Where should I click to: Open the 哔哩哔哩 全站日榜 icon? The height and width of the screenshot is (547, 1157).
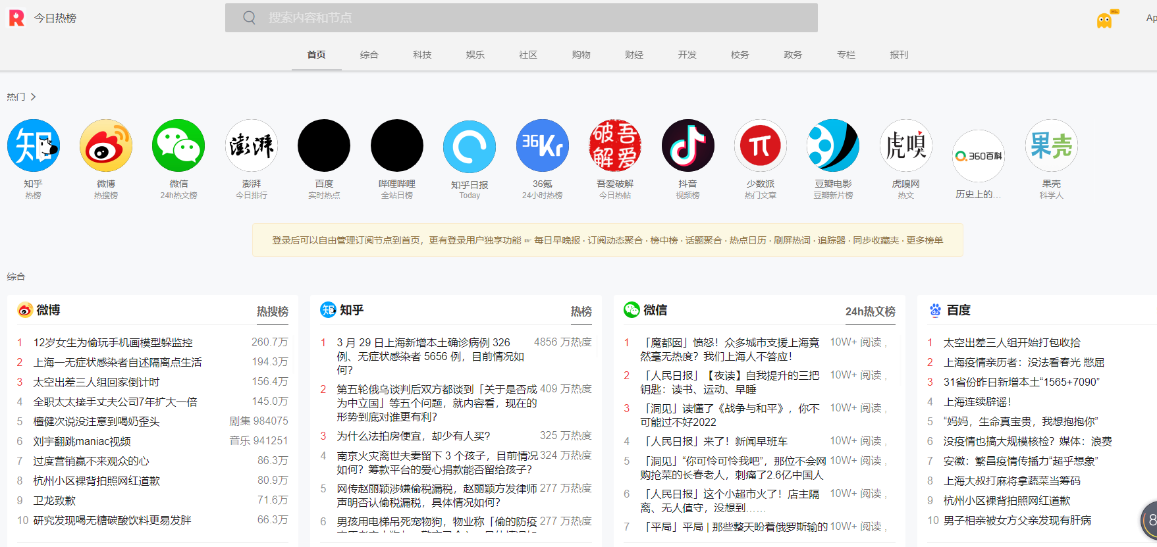pos(397,145)
